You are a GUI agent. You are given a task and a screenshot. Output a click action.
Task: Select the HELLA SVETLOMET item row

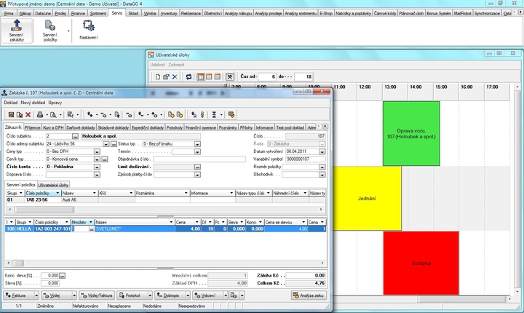pos(165,229)
